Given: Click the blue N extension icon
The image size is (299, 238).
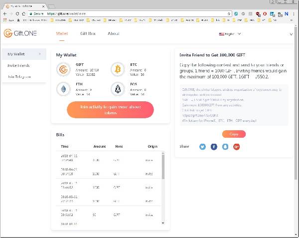Looking at the screenshot, I should 286,14.
